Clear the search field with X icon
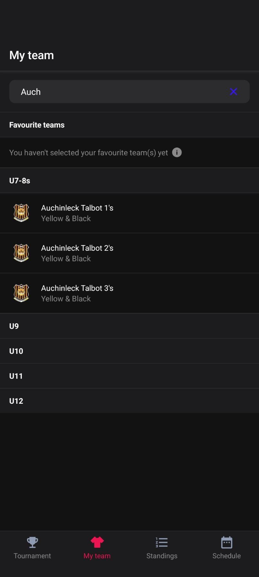Viewport: 259px width, 577px height. (x=234, y=92)
